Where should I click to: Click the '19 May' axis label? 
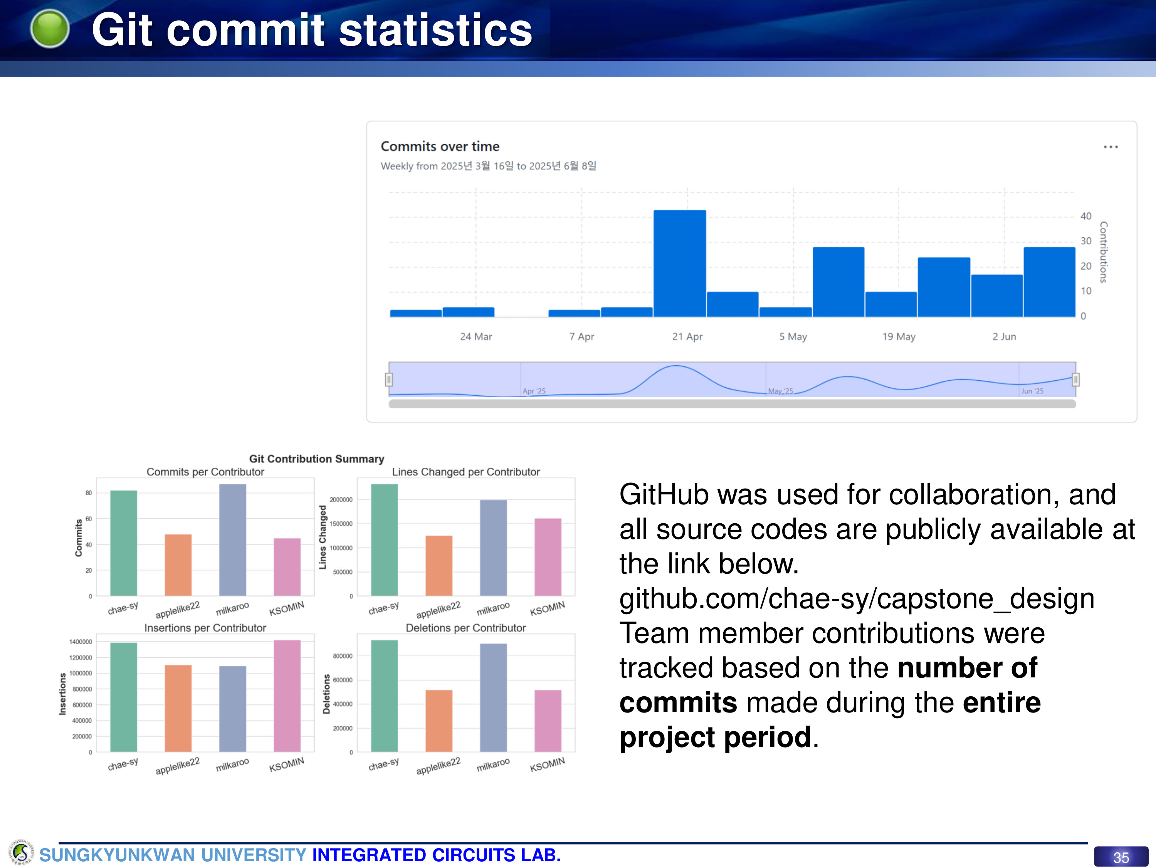[899, 336]
